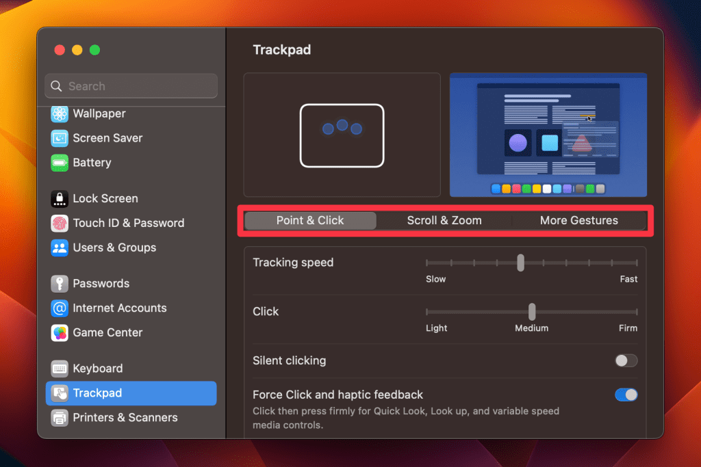Open the Game Center icon

(60, 332)
